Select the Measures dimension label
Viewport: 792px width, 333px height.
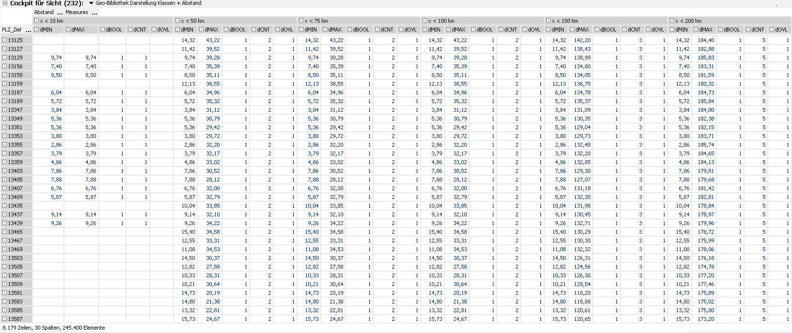tap(77, 12)
